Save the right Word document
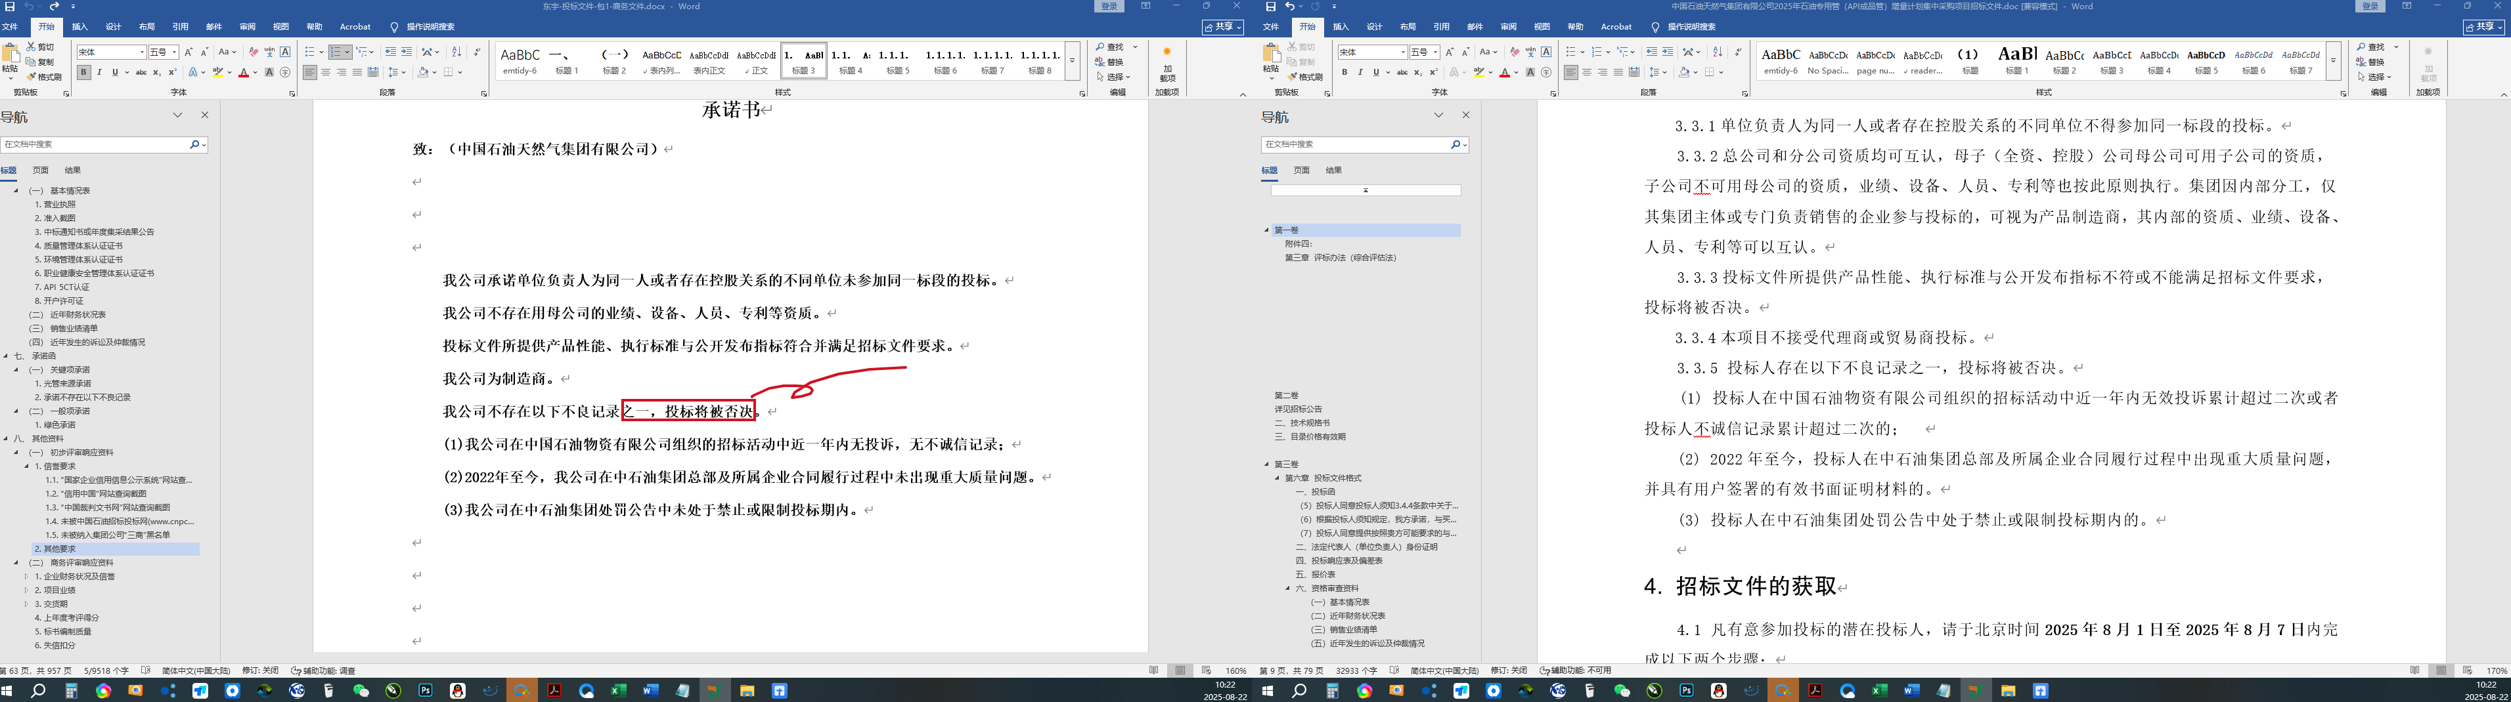Image resolution: width=2511 pixels, height=702 pixels. pyautogui.click(x=1270, y=7)
